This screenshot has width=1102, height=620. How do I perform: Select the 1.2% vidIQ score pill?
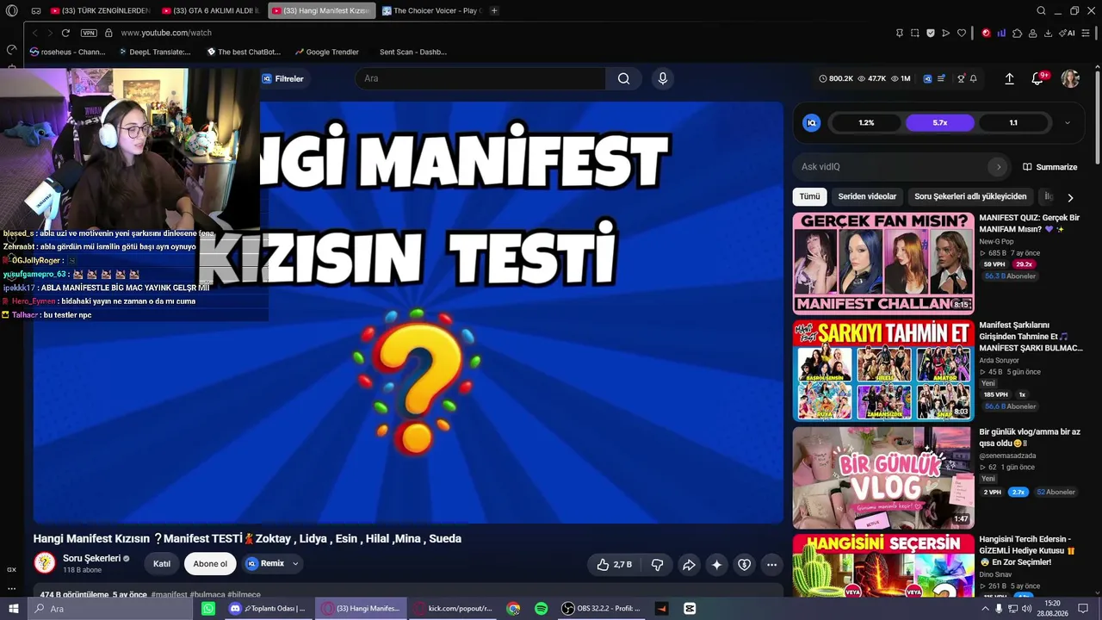point(866,123)
